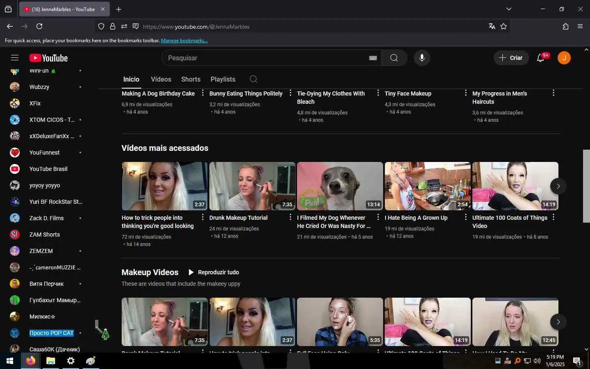This screenshot has height=369, width=590.
Task: Open taskbar volume control
Action: (537, 361)
